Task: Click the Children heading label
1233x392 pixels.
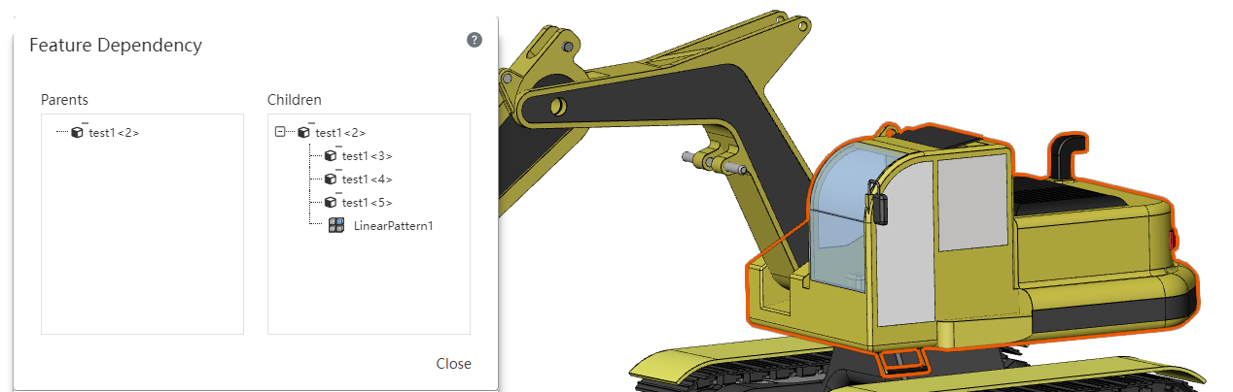Action: tap(294, 99)
